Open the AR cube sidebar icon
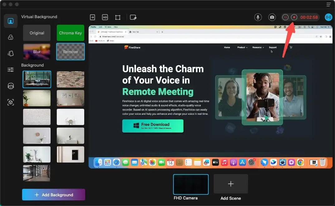335x206 pixels. [x=11, y=102]
